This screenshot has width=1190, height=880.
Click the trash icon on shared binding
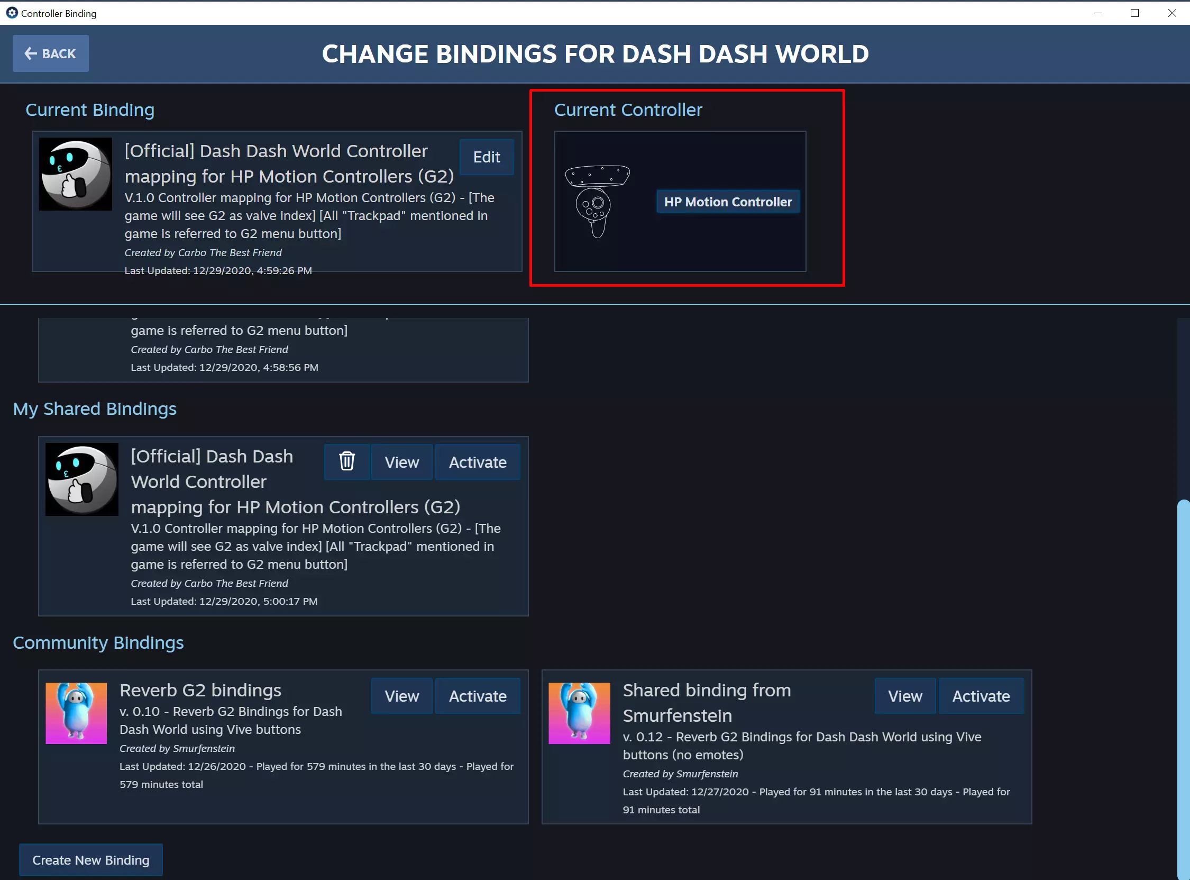point(346,462)
